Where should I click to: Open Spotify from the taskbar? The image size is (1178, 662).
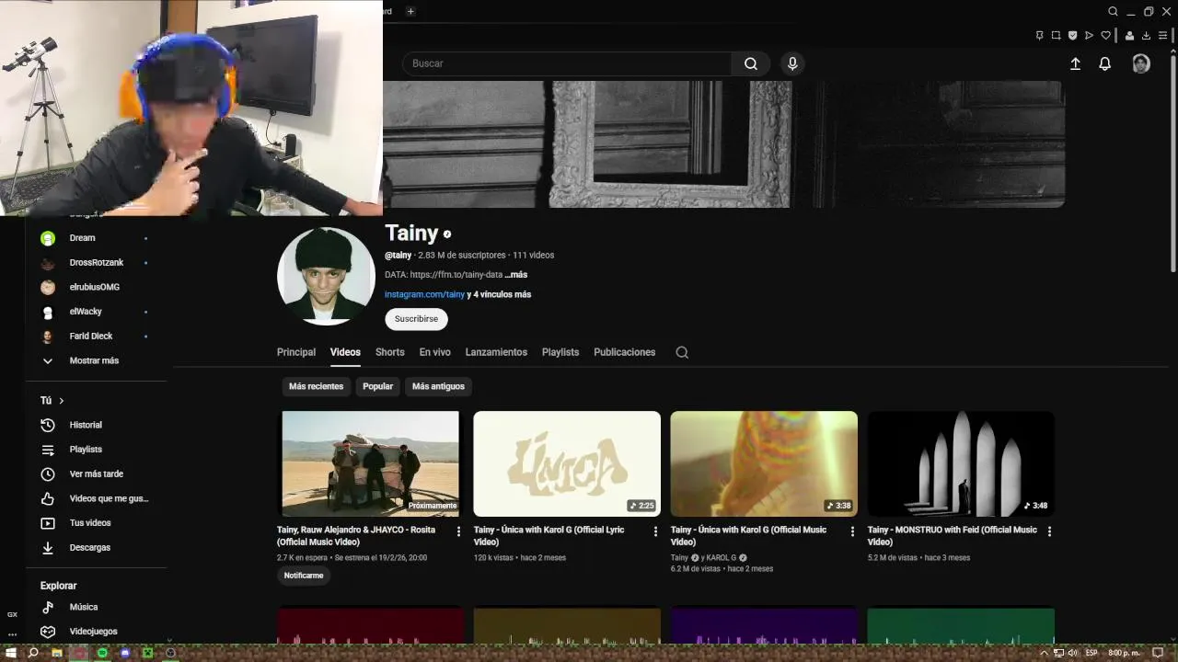tap(102, 653)
